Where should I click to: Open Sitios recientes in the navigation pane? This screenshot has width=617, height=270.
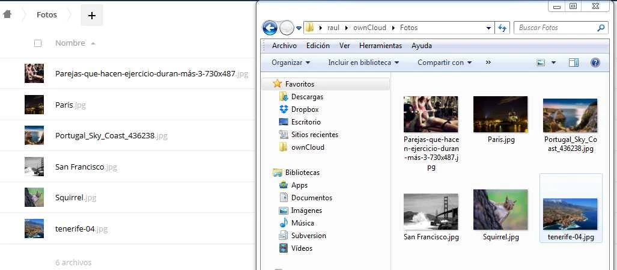(314, 134)
